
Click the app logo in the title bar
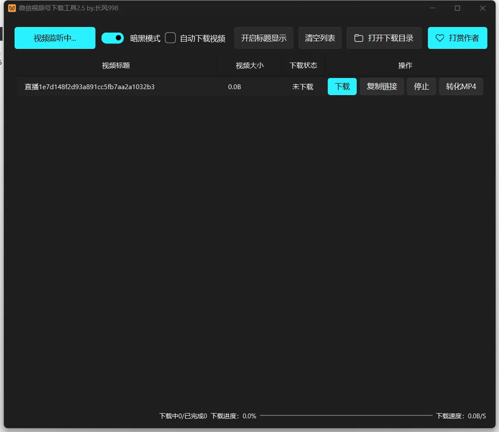(x=12, y=8)
